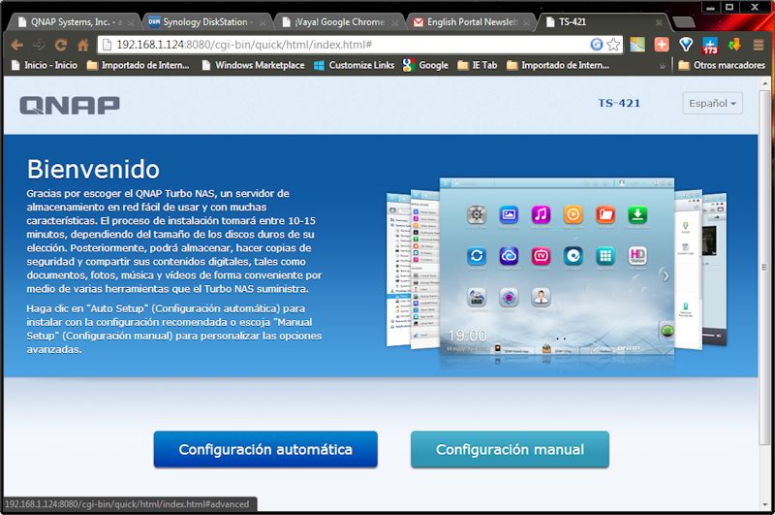
Task: Switch to English Portal Newsletter tab
Action: pos(472,22)
